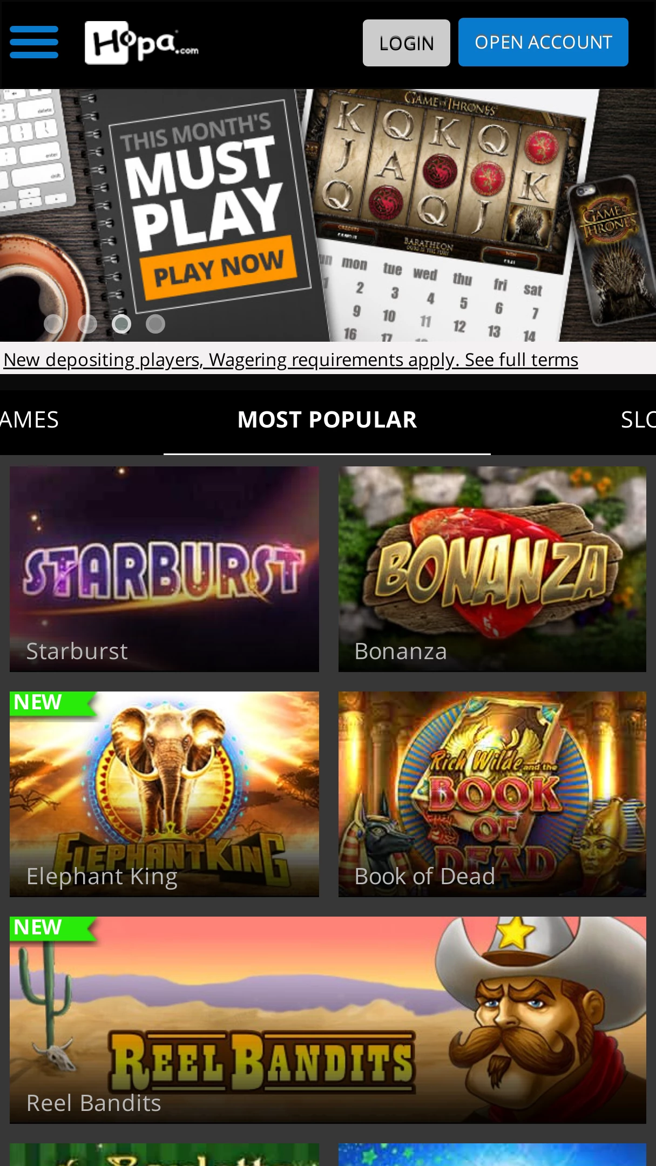
Task: Switch to the partially visible Games tab
Action: (x=29, y=420)
